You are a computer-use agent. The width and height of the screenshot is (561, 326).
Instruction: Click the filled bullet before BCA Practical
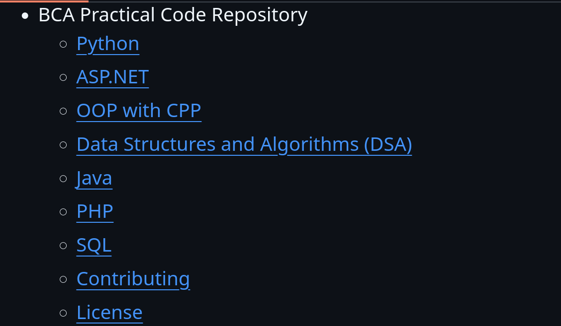[25, 16]
